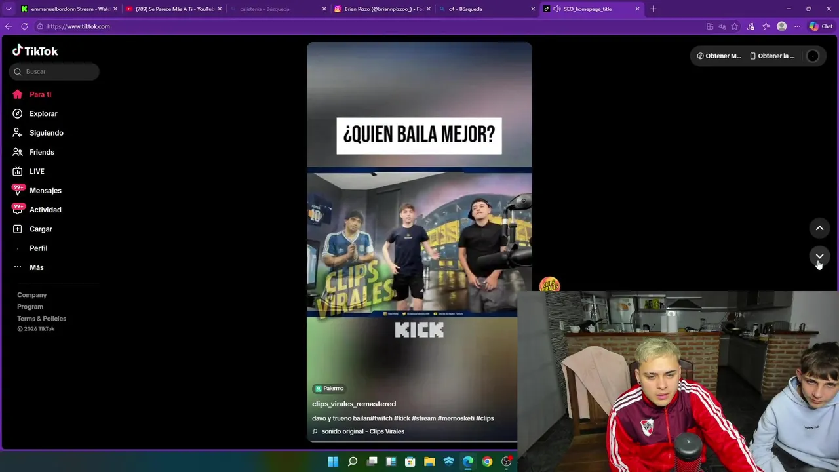Click the Microsoft Edge taskbar icon
839x472 pixels.
[x=468, y=462]
